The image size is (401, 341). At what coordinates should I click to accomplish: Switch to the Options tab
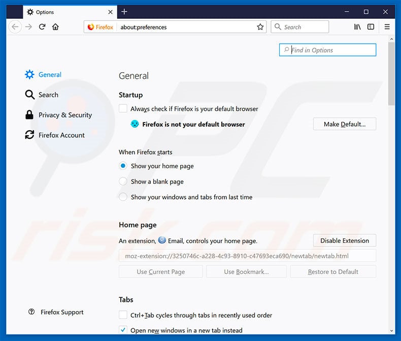pos(70,12)
